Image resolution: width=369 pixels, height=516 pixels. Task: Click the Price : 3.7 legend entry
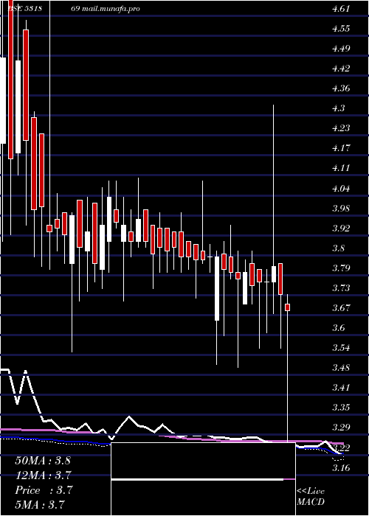[x=44, y=490]
